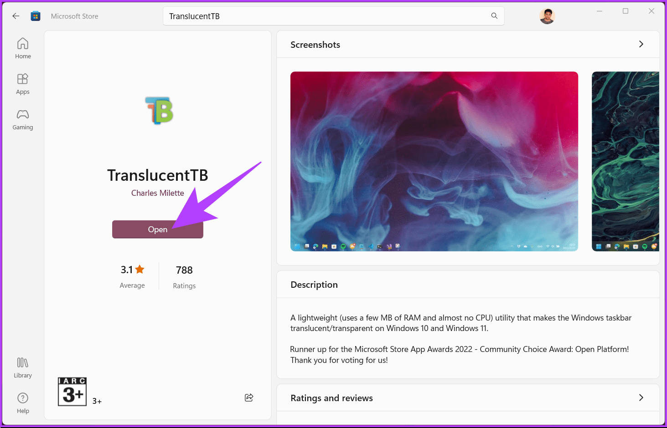Click the Microsoft Store title text
667x428 pixels.
click(74, 16)
